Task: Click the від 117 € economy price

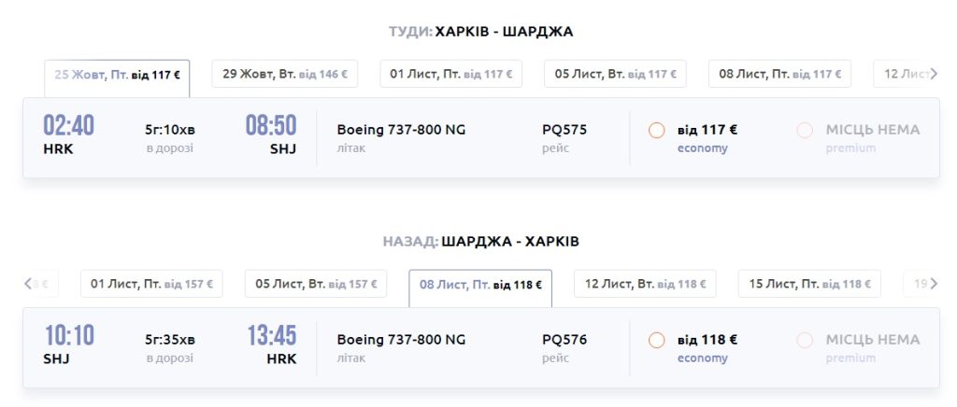Action: (707, 130)
